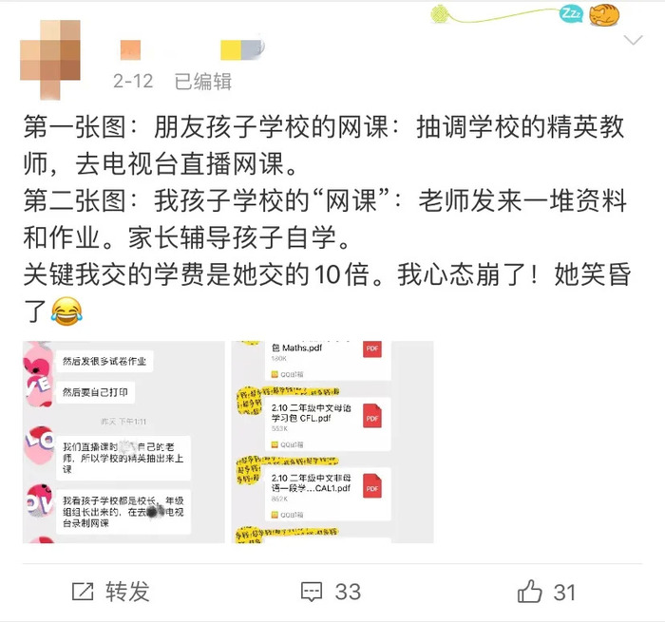Click red PDF icon for CAL1.pdf

pyautogui.click(x=372, y=485)
